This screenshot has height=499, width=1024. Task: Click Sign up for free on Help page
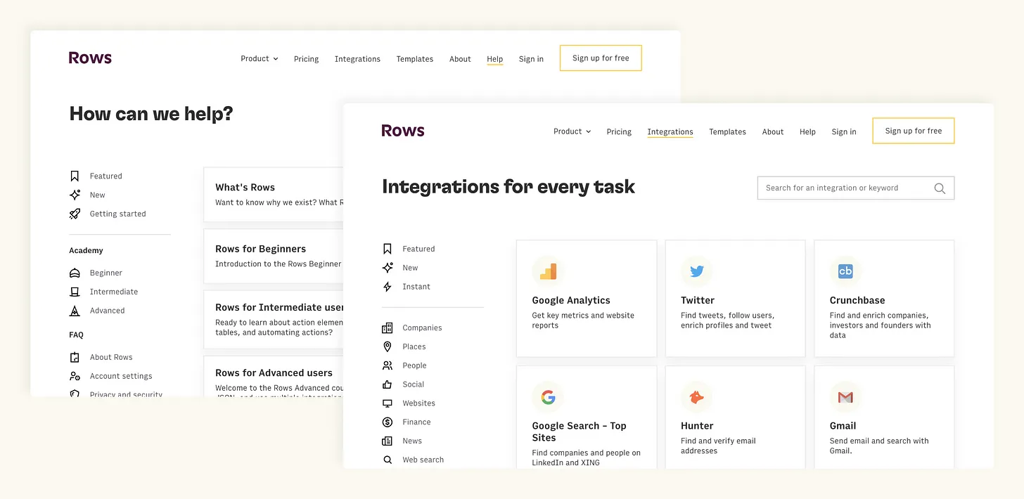point(601,58)
